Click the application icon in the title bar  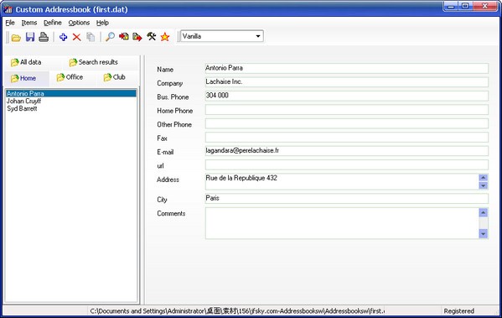pyautogui.click(x=8, y=9)
